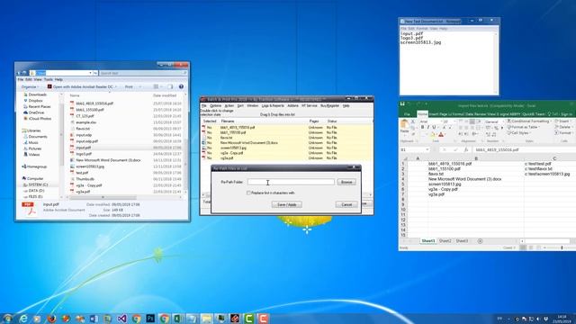Switch to Sheet3 in Excel

tap(462, 241)
